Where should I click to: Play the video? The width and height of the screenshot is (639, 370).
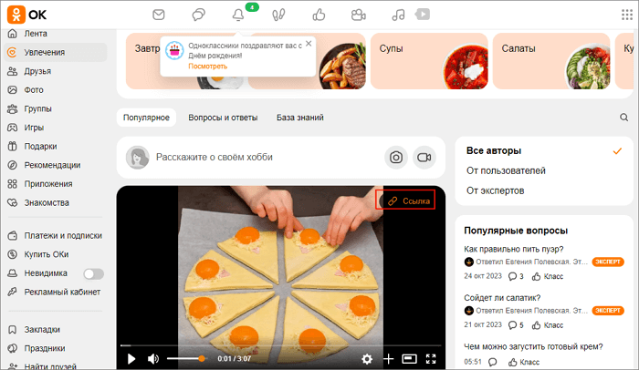[131, 358]
